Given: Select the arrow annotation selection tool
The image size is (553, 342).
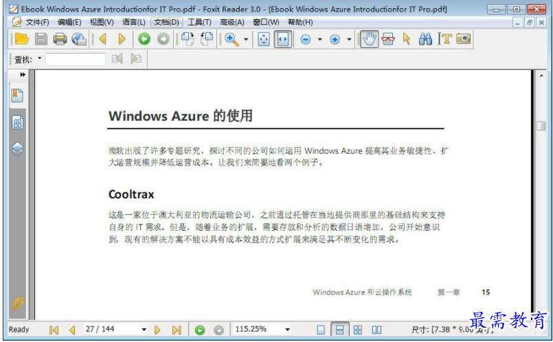Looking at the screenshot, I should (x=407, y=38).
